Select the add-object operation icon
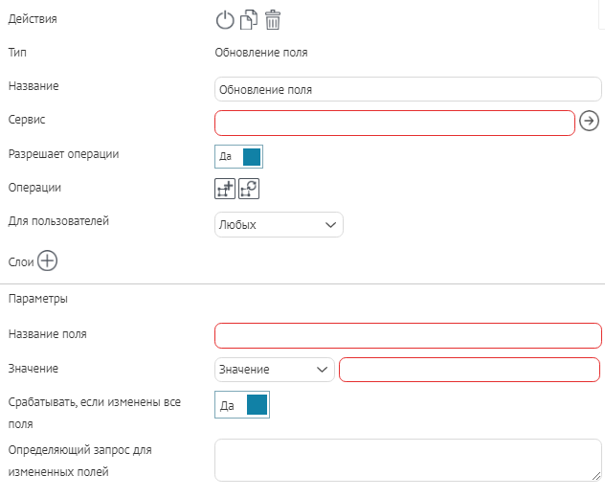The width and height of the screenshot is (605, 498). (x=225, y=190)
